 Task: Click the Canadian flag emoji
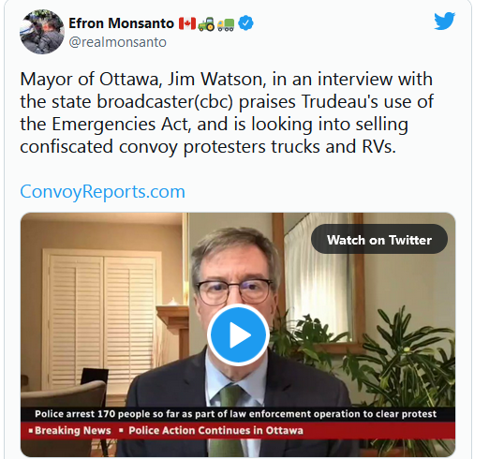pos(187,23)
